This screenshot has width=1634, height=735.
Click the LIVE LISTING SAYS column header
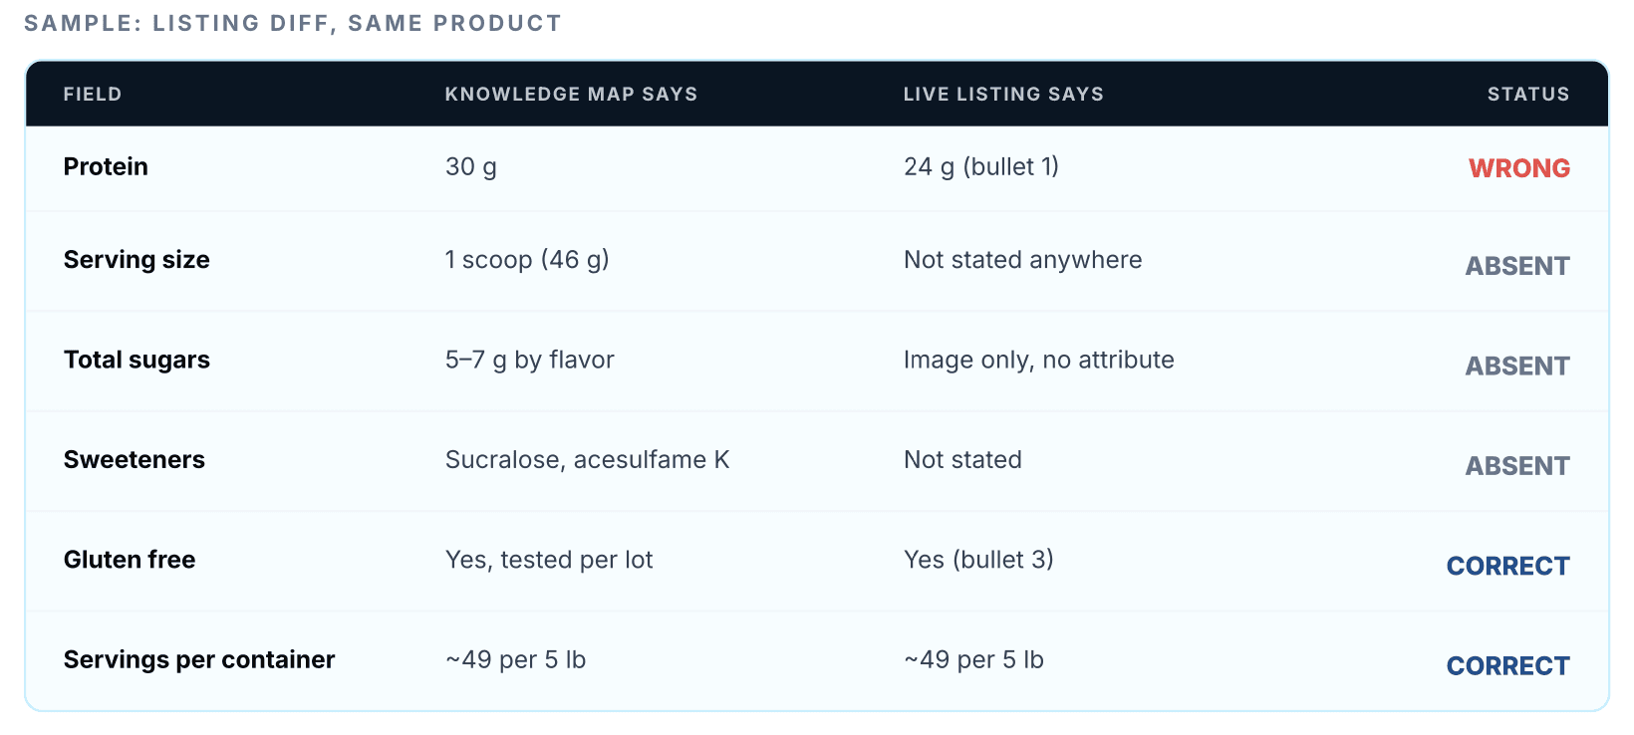[x=1003, y=95]
